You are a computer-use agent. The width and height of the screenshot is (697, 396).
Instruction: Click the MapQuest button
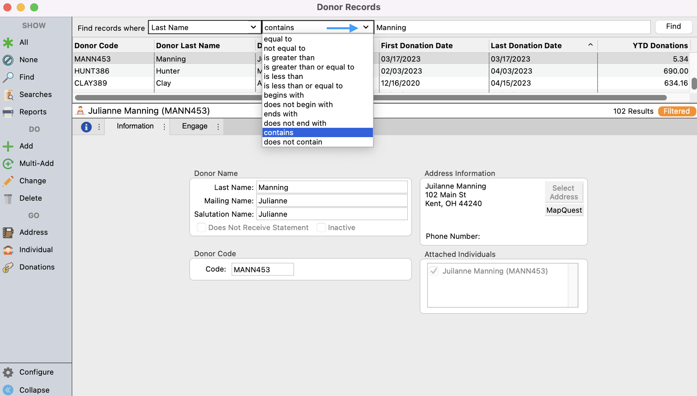click(564, 210)
